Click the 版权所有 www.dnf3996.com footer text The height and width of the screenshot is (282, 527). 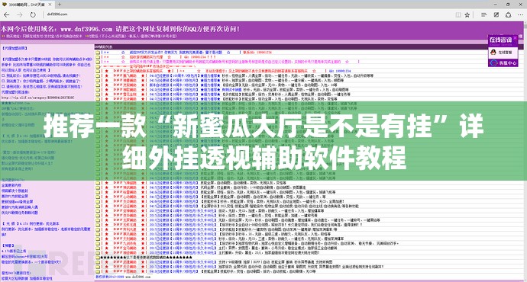point(122,277)
